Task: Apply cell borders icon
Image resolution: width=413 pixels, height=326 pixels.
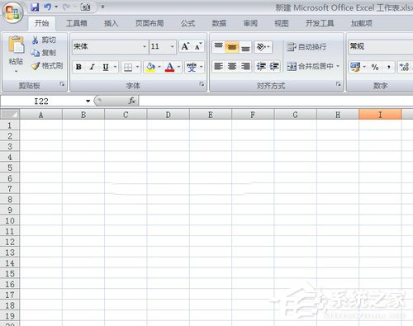Action: (x=128, y=67)
